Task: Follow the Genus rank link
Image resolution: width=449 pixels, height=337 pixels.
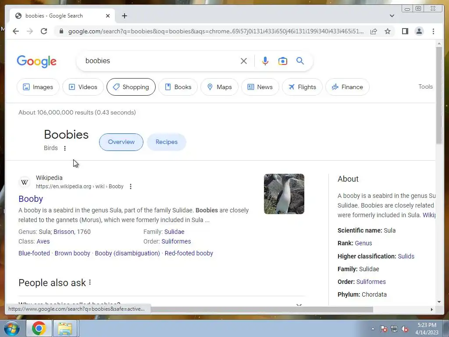Action: coord(363,243)
